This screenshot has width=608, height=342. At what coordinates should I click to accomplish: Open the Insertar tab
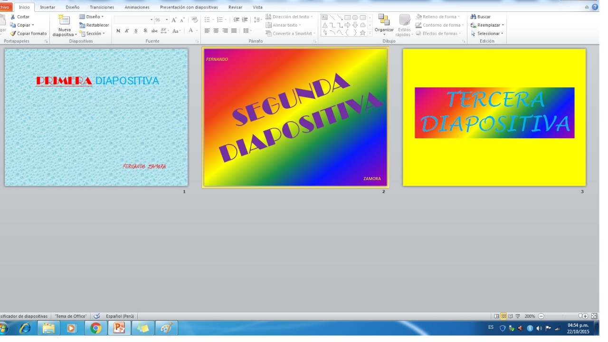[x=47, y=7]
